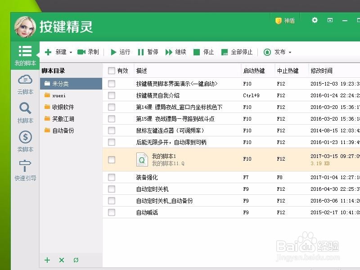Image resolution: width=360 pixels, height=270 pixels.
Task: Refresh the script directory list
Action: click(76, 260)
